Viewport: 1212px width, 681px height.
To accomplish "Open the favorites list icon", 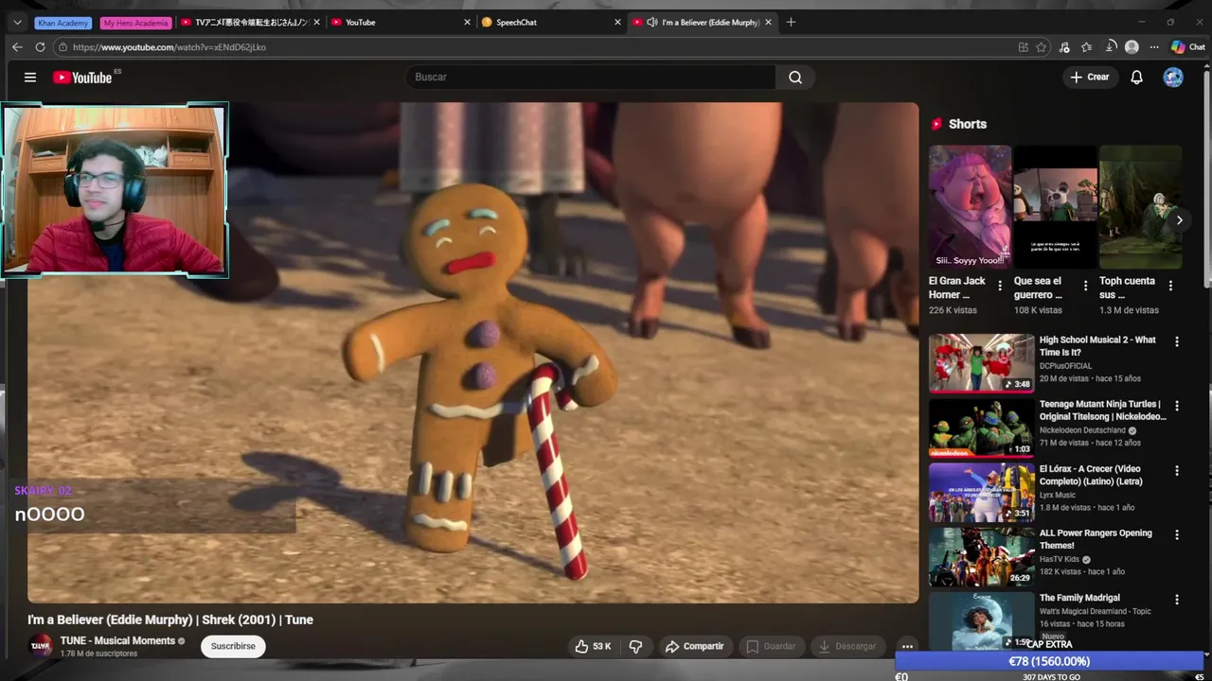I will coord(1087,47).
